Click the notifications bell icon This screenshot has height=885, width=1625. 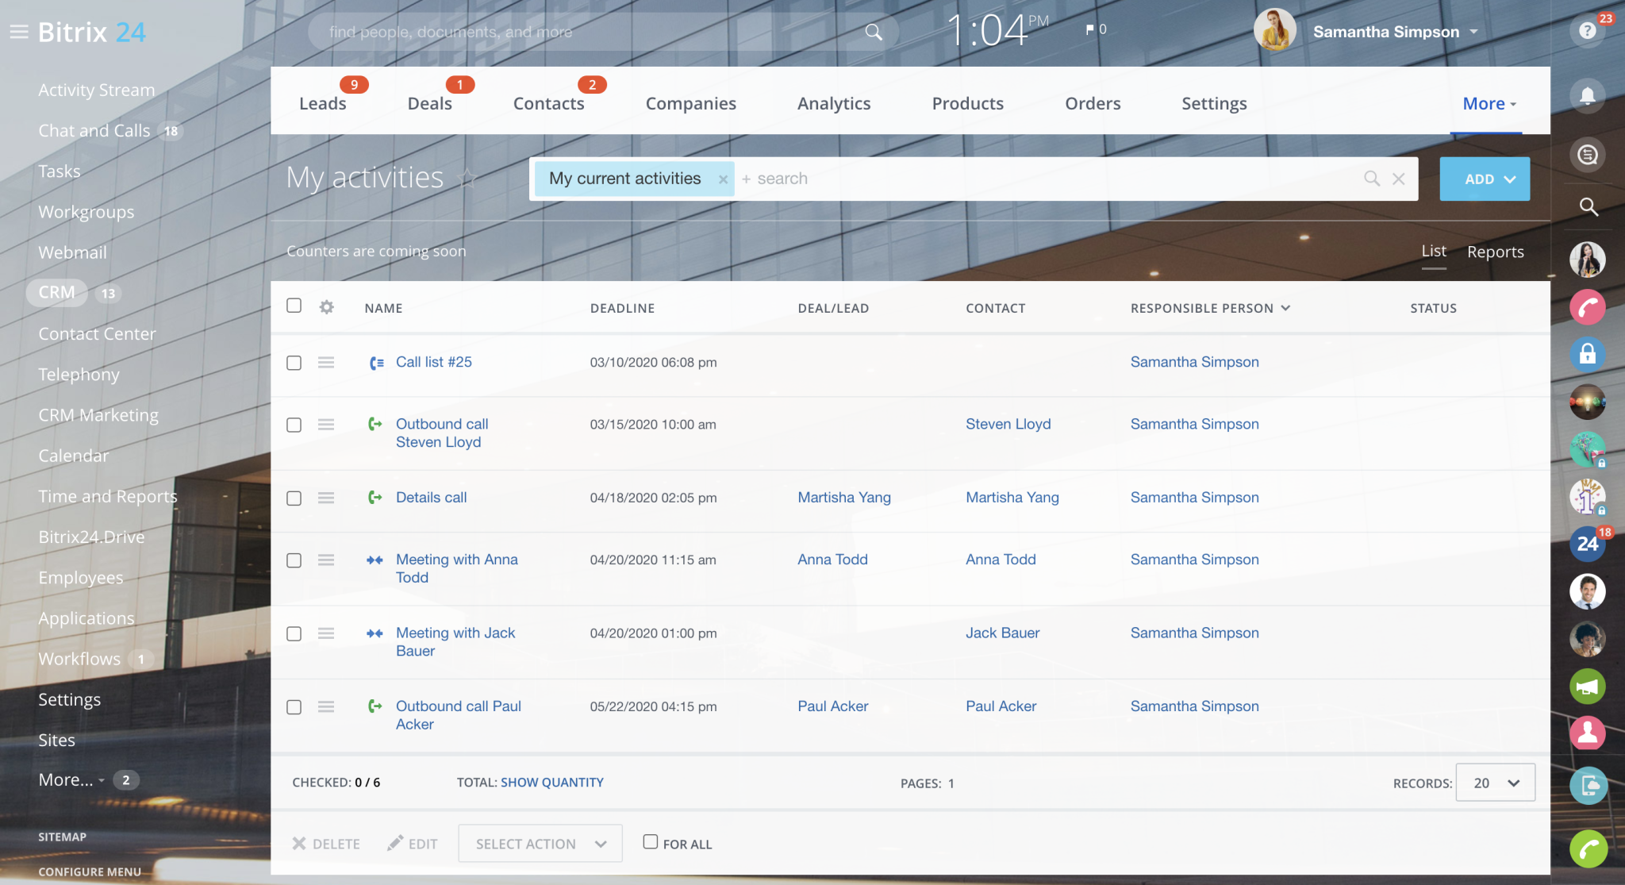click(x=1587, y=96)
